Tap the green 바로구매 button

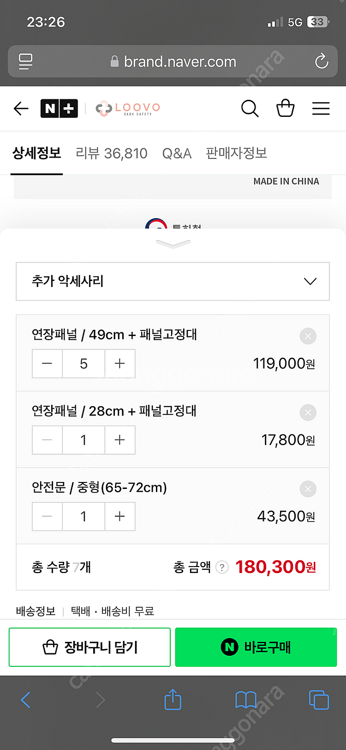tap(256, 647)
